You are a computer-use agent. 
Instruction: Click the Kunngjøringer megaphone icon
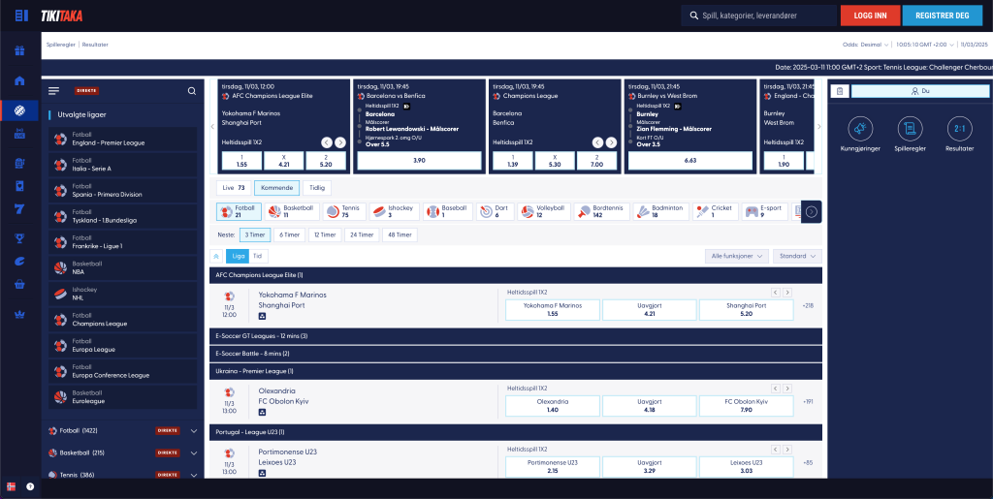(859, 129)
